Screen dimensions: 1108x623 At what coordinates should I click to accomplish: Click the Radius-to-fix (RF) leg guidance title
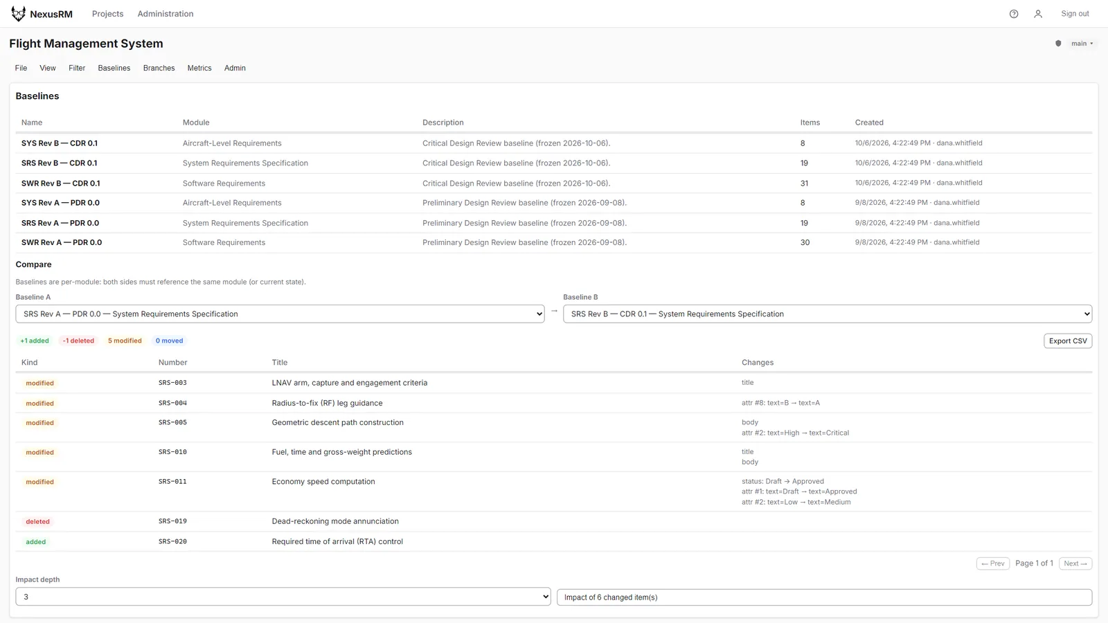pos(327,403)
